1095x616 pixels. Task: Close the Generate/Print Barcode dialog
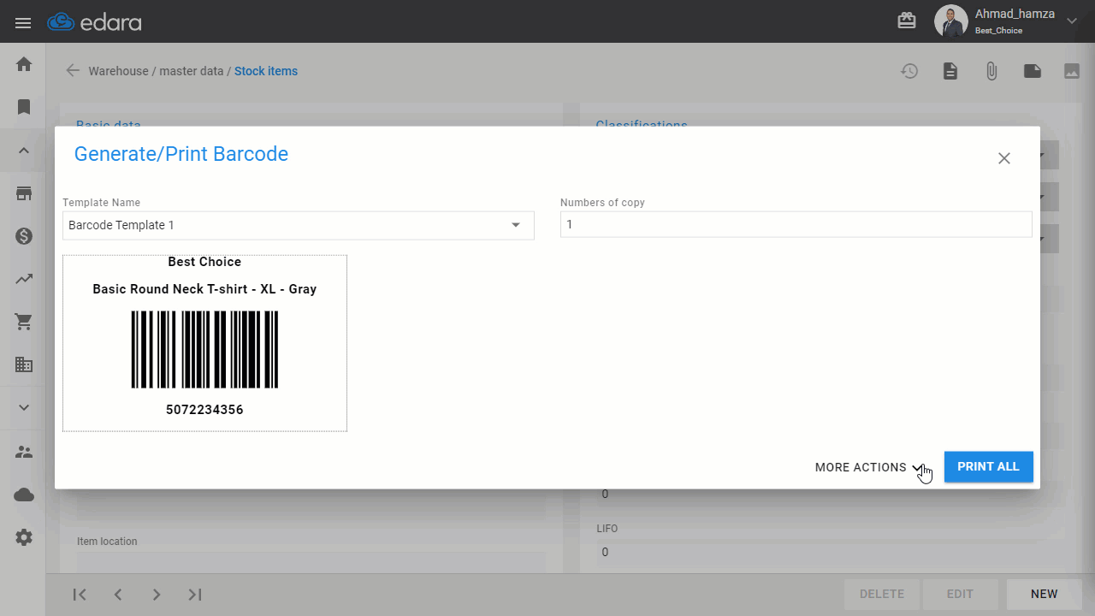1004,158
